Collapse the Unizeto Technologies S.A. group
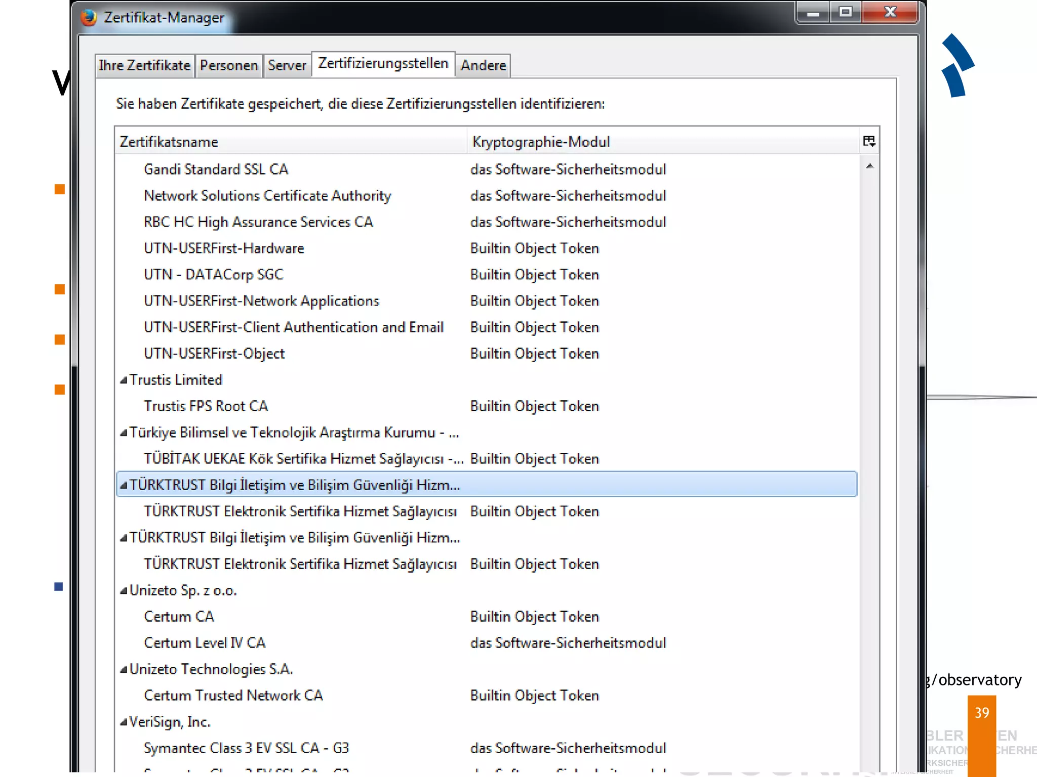1037x777 pixels. 123,670
